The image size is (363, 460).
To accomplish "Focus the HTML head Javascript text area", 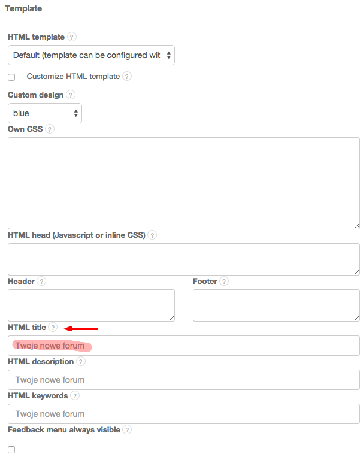I will coord(183,259).
